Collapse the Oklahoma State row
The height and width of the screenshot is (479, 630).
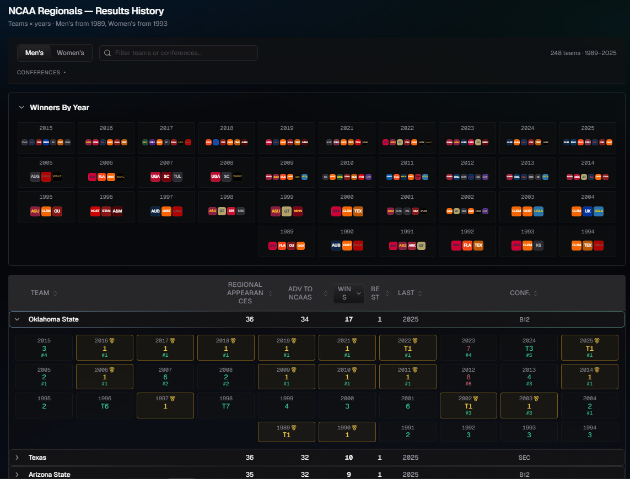(17, 319)
